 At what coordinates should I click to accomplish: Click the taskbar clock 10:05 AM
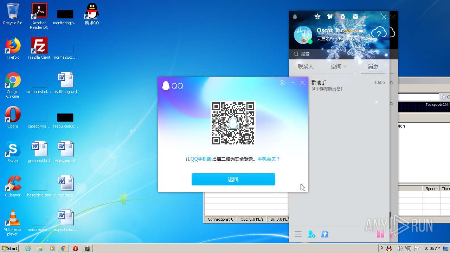(432, 248)
